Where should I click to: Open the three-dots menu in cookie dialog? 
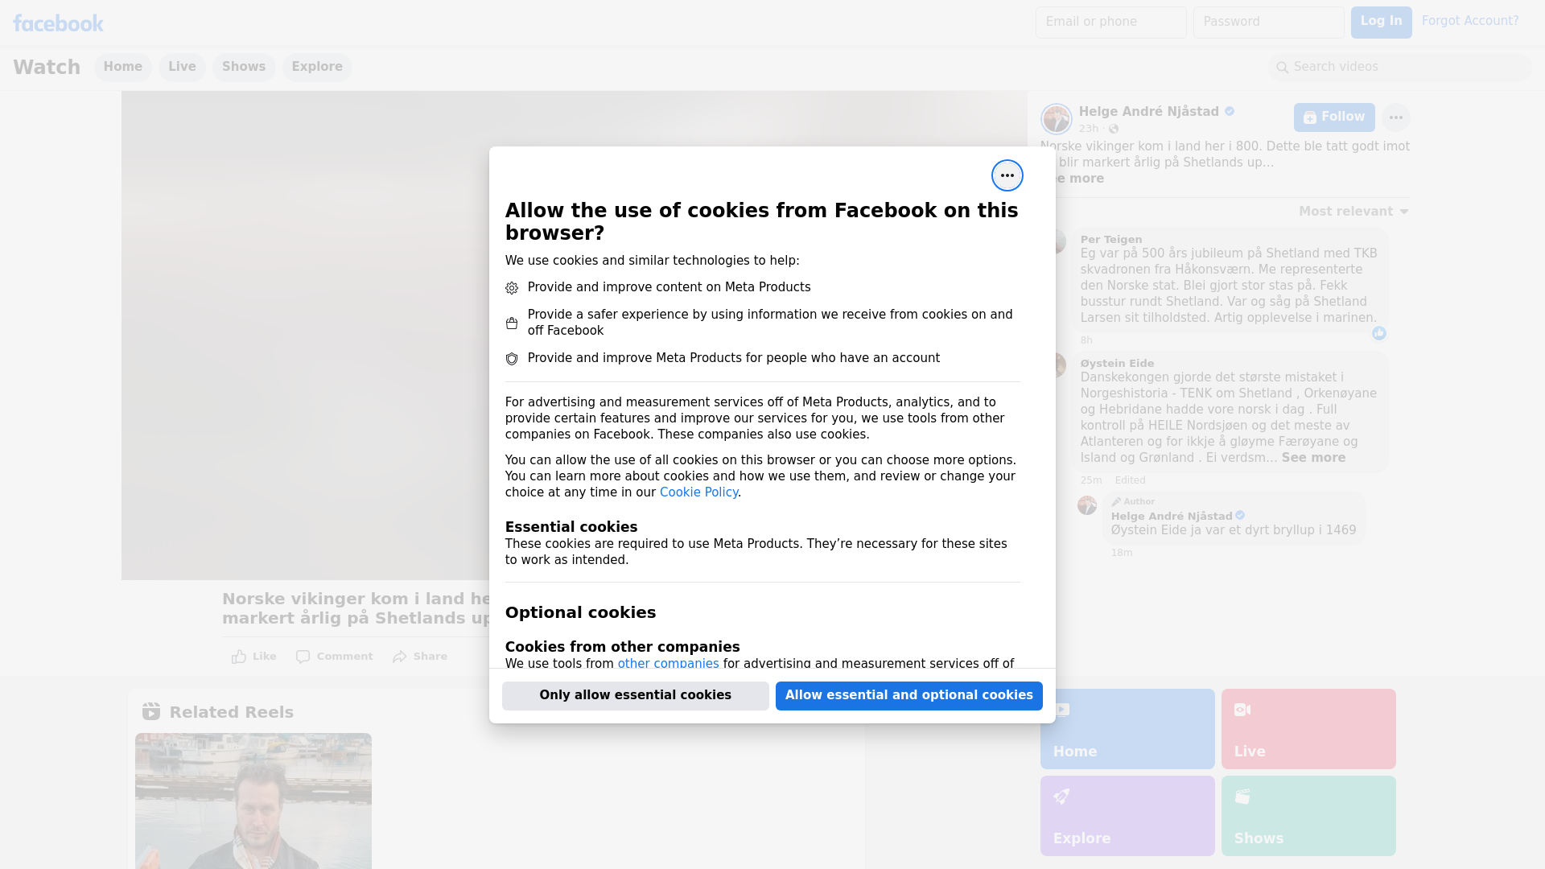point(1007,175)
